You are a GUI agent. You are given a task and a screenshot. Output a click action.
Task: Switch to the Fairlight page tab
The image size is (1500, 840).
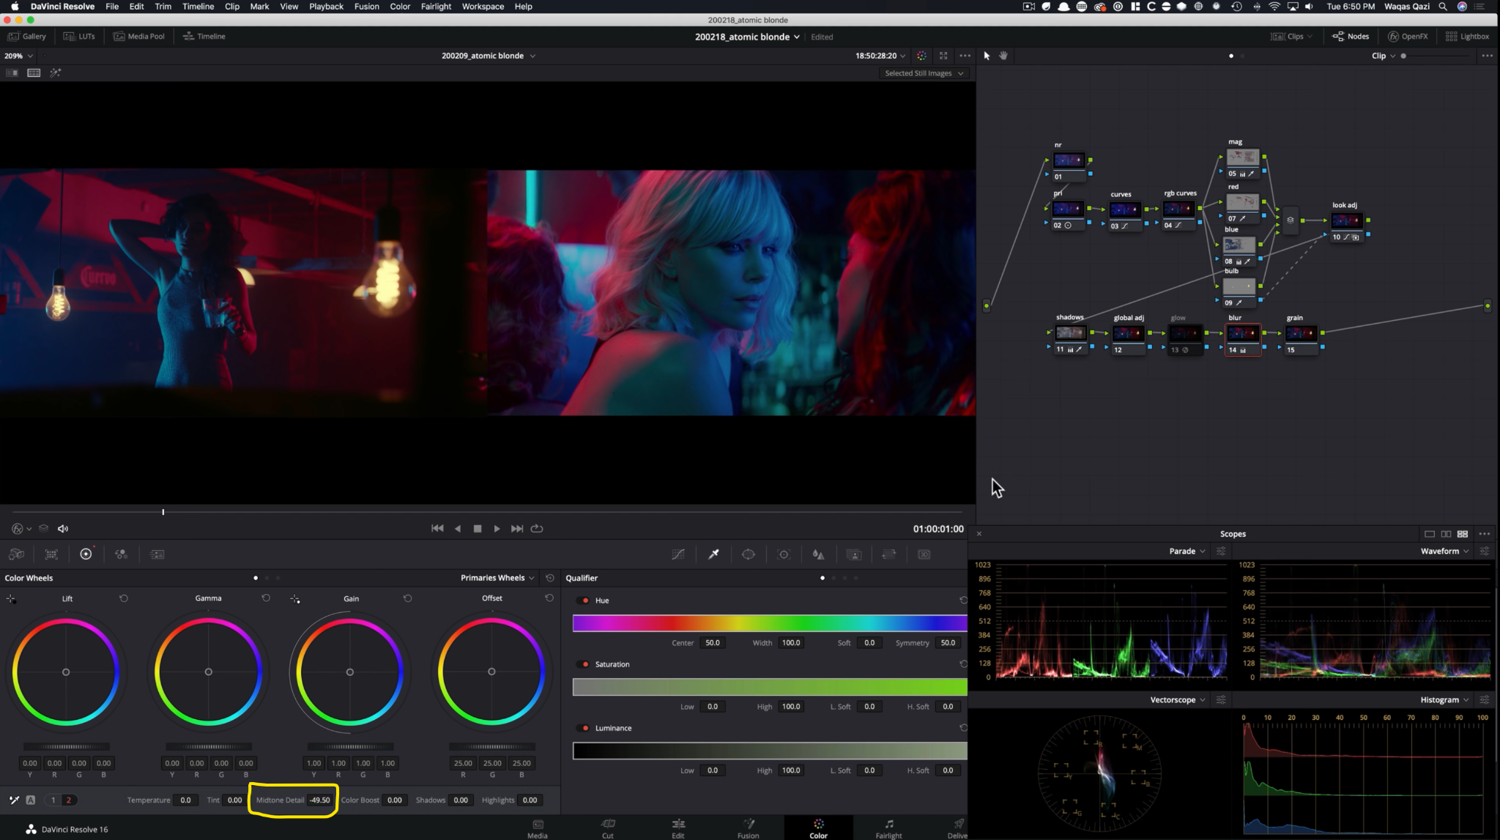[x=888, y=828]
